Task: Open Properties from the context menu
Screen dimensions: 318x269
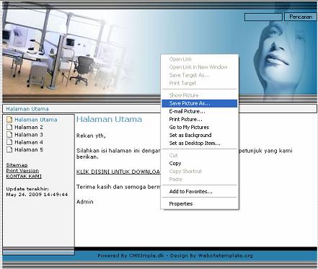Action: pos(199,203)
